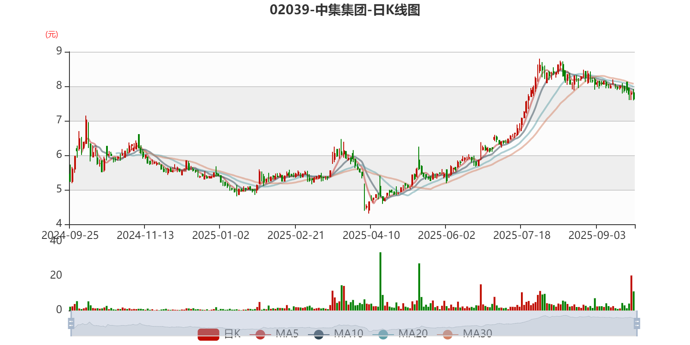This screenshot has width=690, height=345.
Task: Toggle the MA20 line in the legend
Action: pos(400,334)
